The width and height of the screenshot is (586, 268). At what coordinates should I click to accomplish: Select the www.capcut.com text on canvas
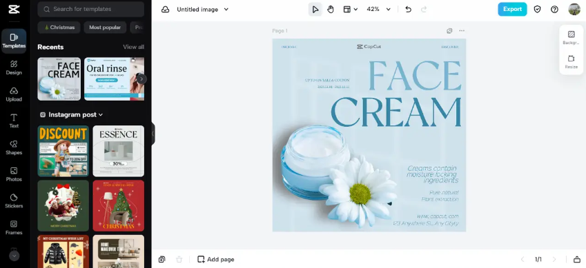(x=438, y=216)
